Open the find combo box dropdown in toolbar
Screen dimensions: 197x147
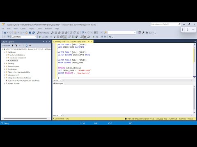(135, 33)
